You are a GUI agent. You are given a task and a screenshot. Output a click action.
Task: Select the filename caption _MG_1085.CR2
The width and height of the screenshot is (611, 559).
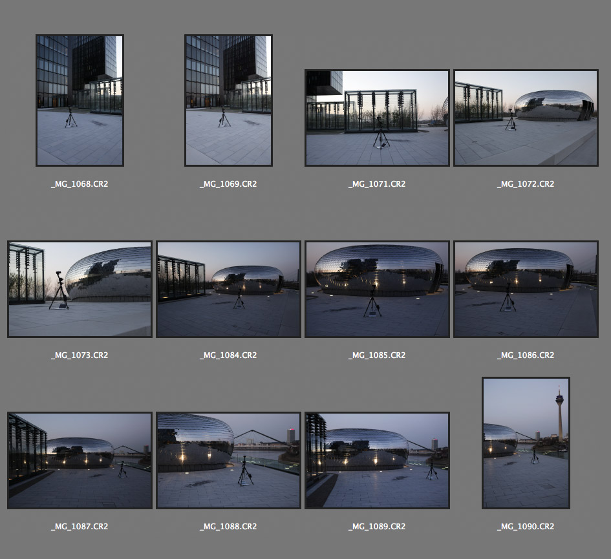[x=377, y=355]
